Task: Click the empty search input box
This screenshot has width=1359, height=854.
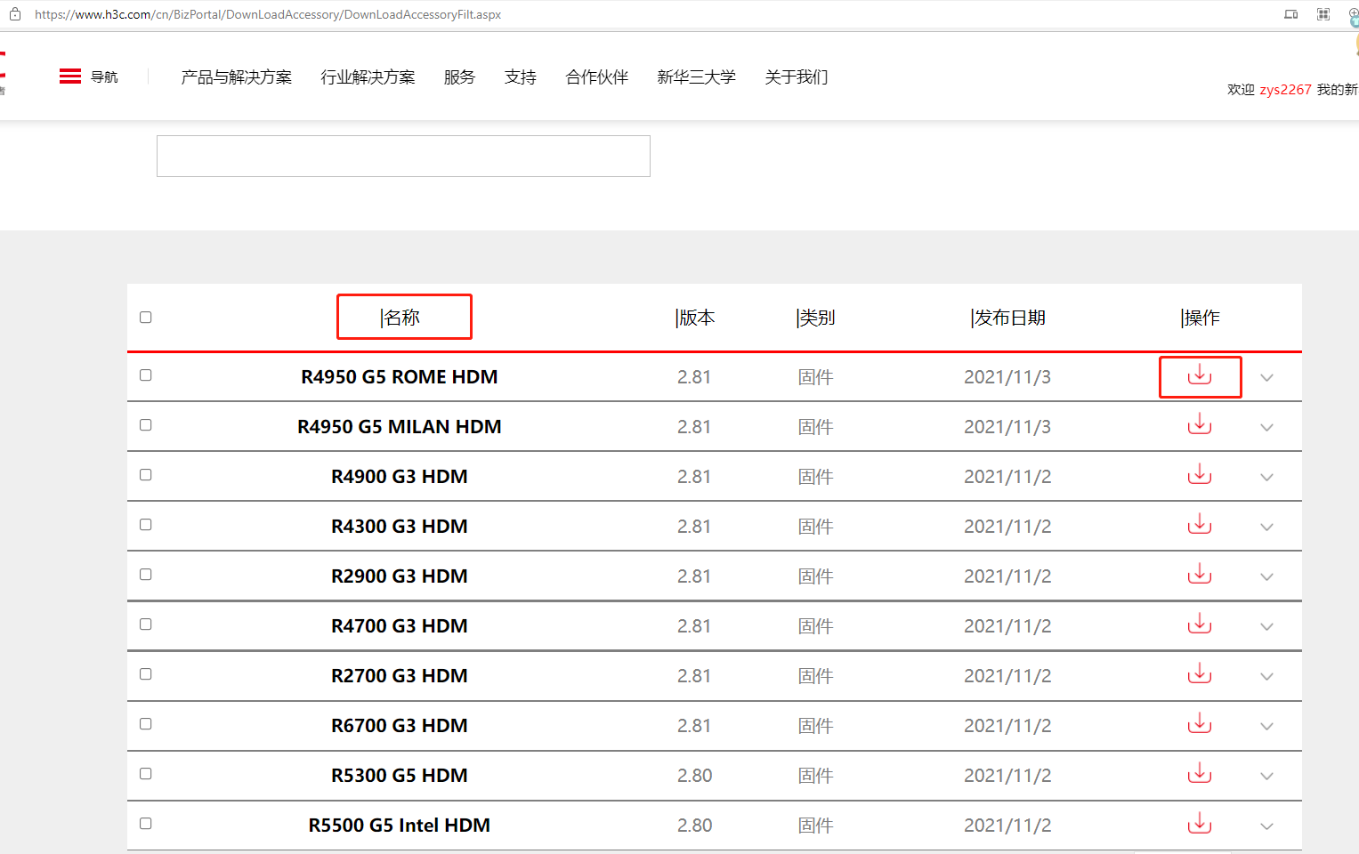Action: [x=403, y=156]
